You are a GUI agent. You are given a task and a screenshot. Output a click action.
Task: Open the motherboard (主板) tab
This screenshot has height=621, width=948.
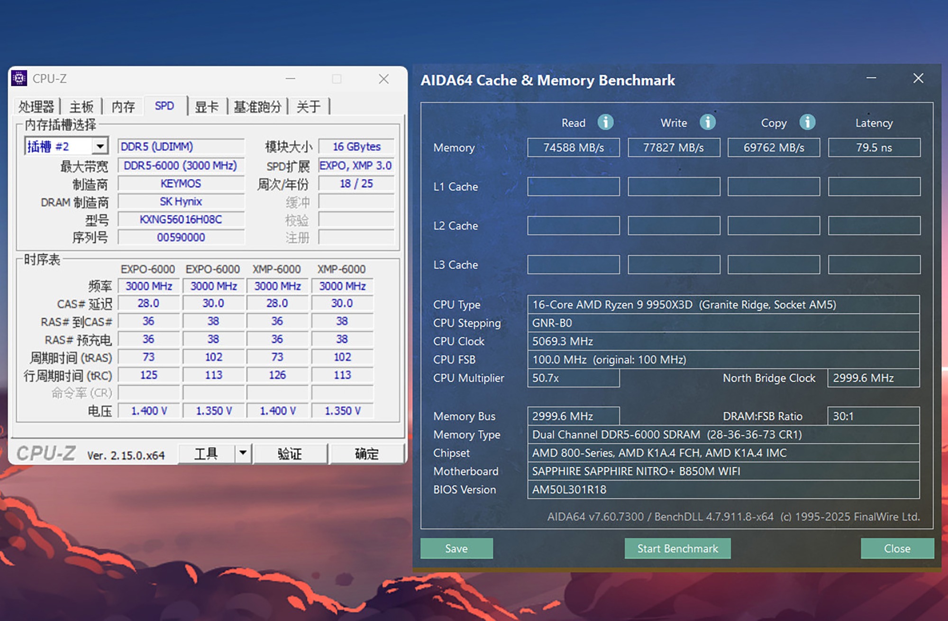(82, 107)
